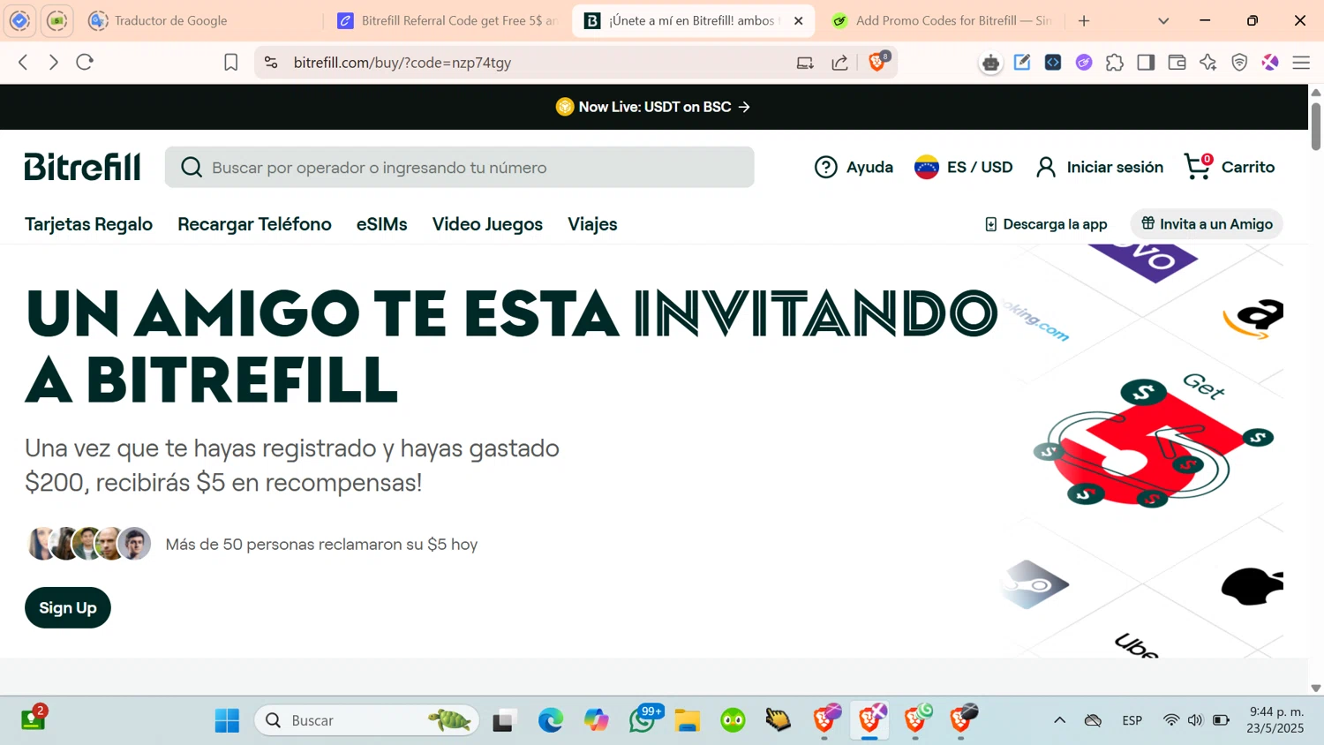
Task: Open Extensions puzzle piece icon
Action: tap(1115, 63)
